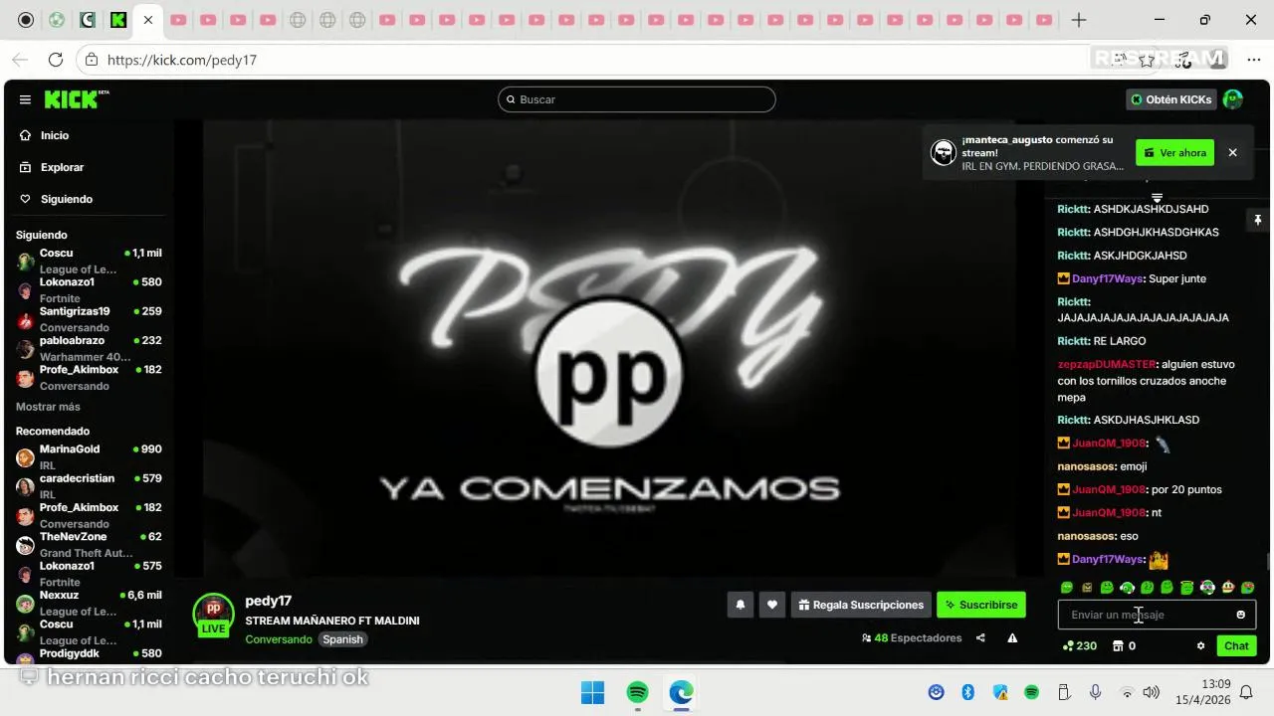Toggle the notification bell for pedy17

click(740, 604)
